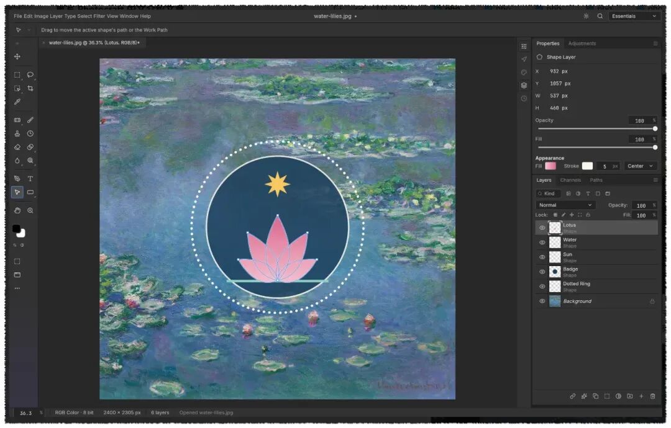Image resolution: width=671 pixels, height=428 pixels.
Task: Click the zoom percentage field in status bar
Action: point(25,413)
